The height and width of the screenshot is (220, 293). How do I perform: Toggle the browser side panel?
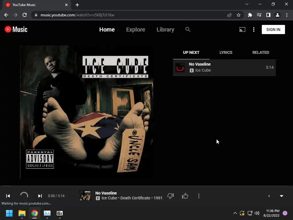pyautogui.click(x=268, y=15)
